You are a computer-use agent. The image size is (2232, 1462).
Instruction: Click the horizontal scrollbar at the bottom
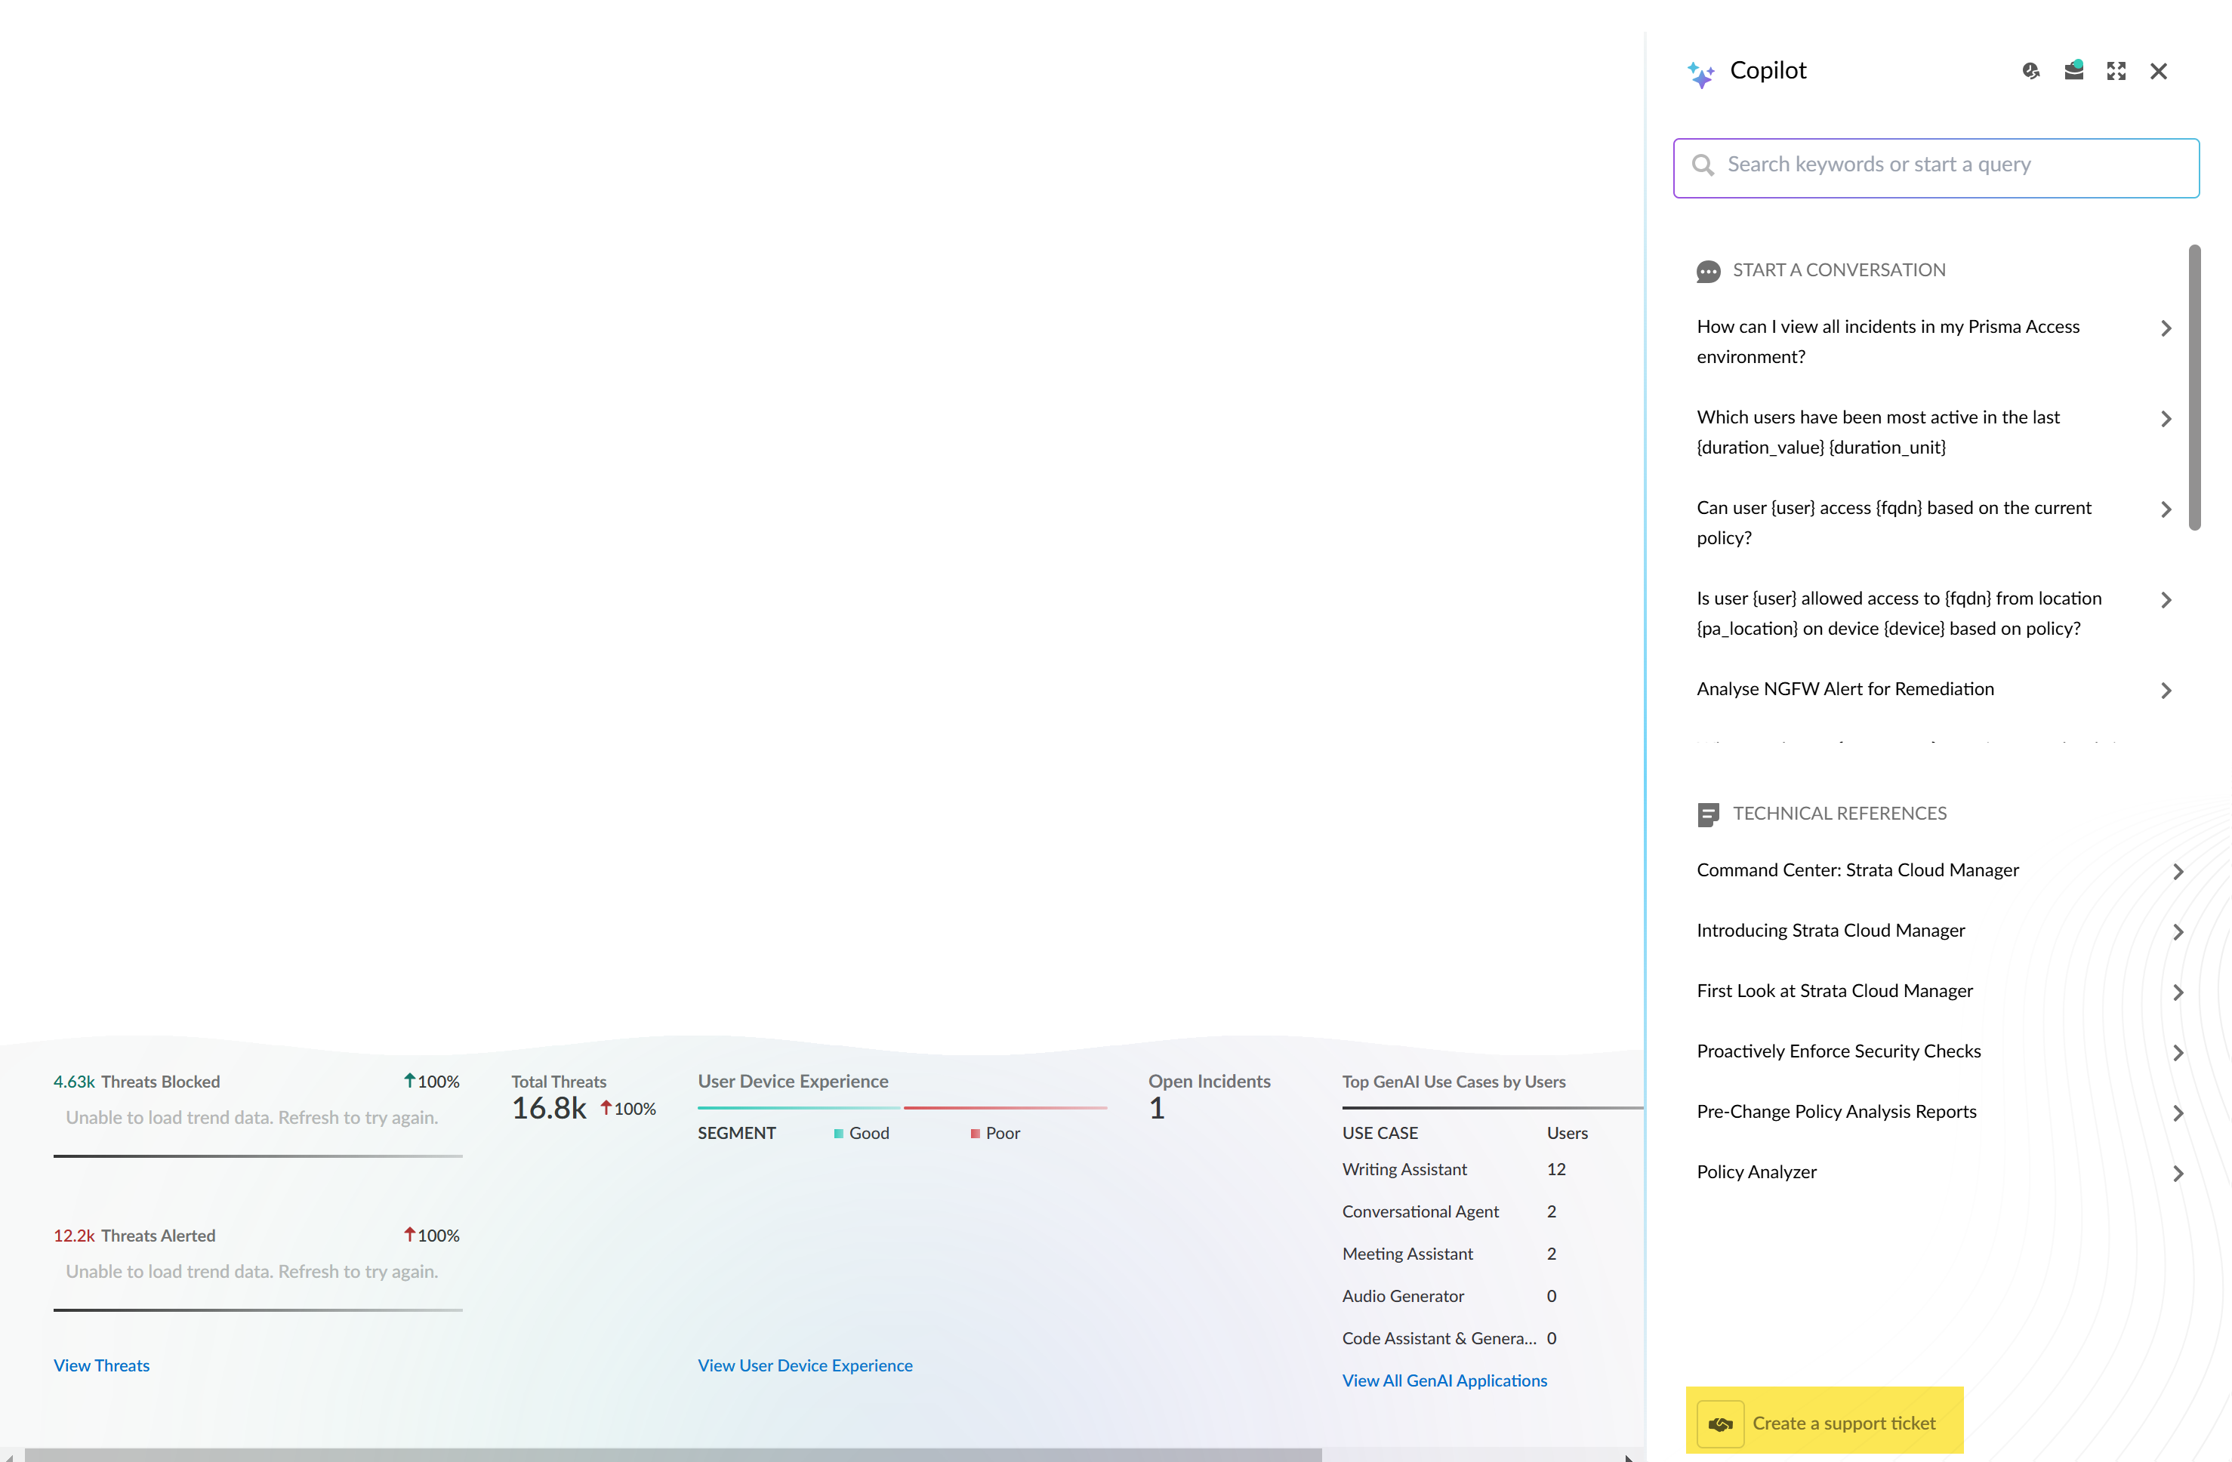[673, 1454]
